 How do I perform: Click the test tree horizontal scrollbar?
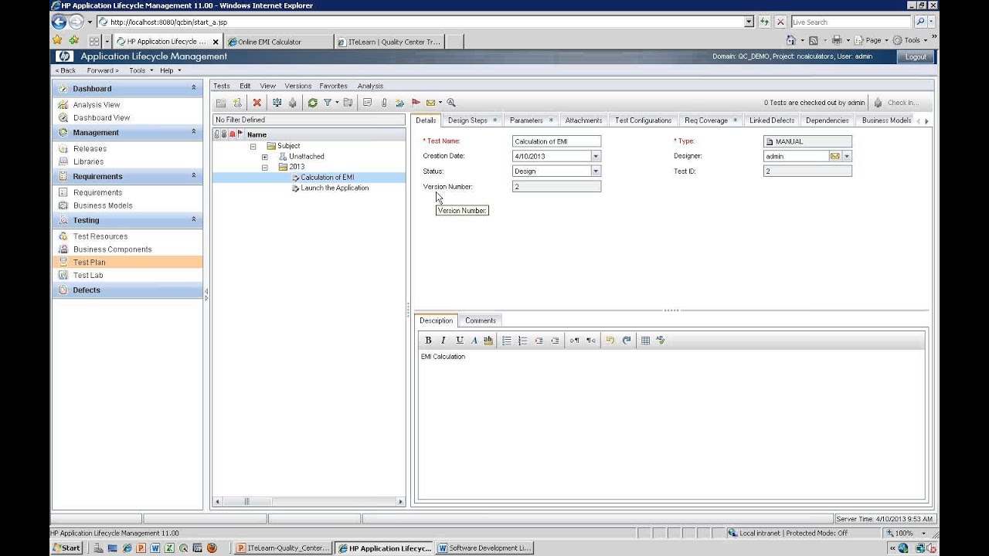pos(309,501)
